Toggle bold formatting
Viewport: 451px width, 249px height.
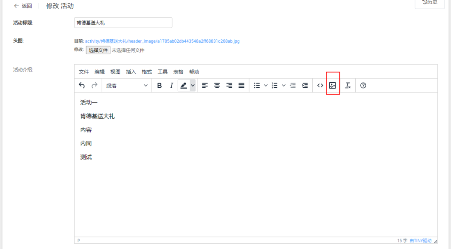pos(160,86)
